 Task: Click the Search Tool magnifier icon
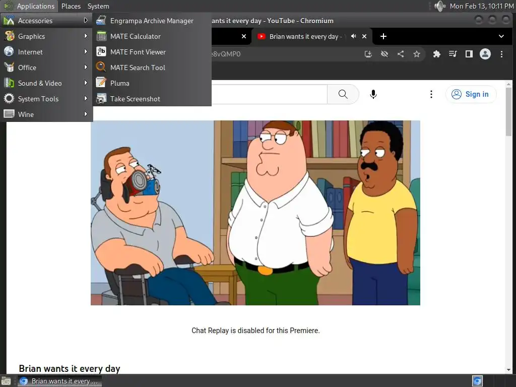(x=101, y=67)
